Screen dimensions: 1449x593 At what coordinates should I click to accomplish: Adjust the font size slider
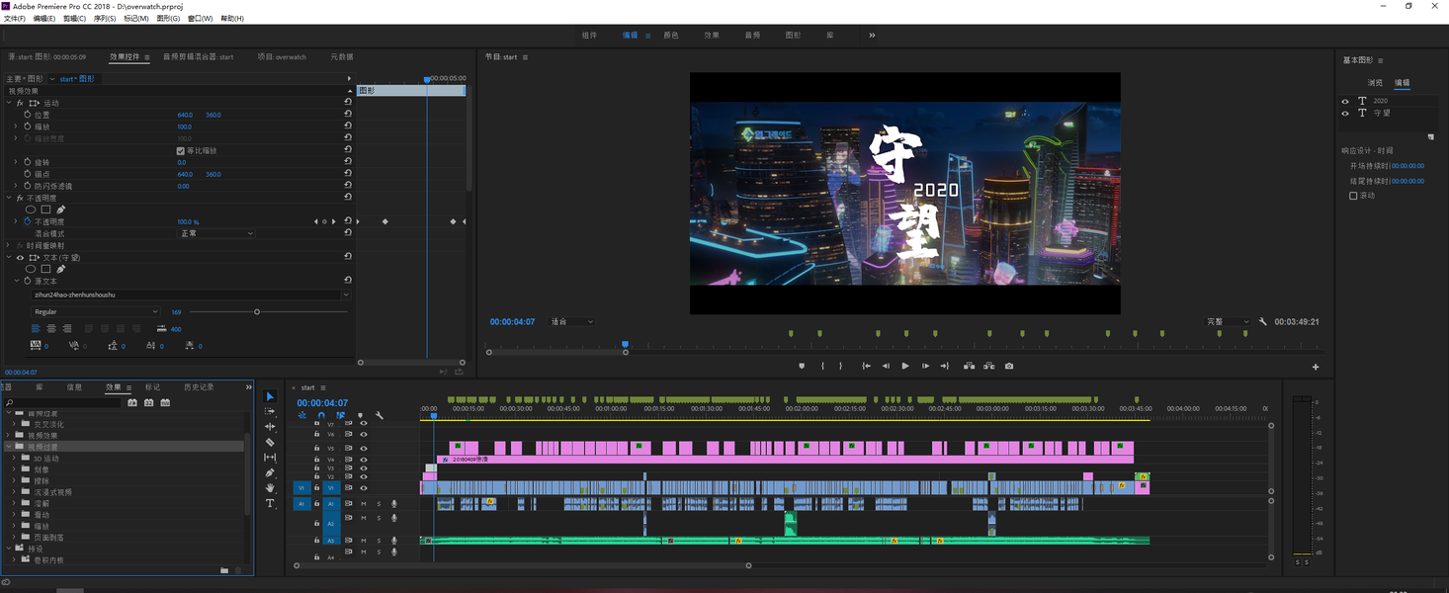tap(257, 312)
